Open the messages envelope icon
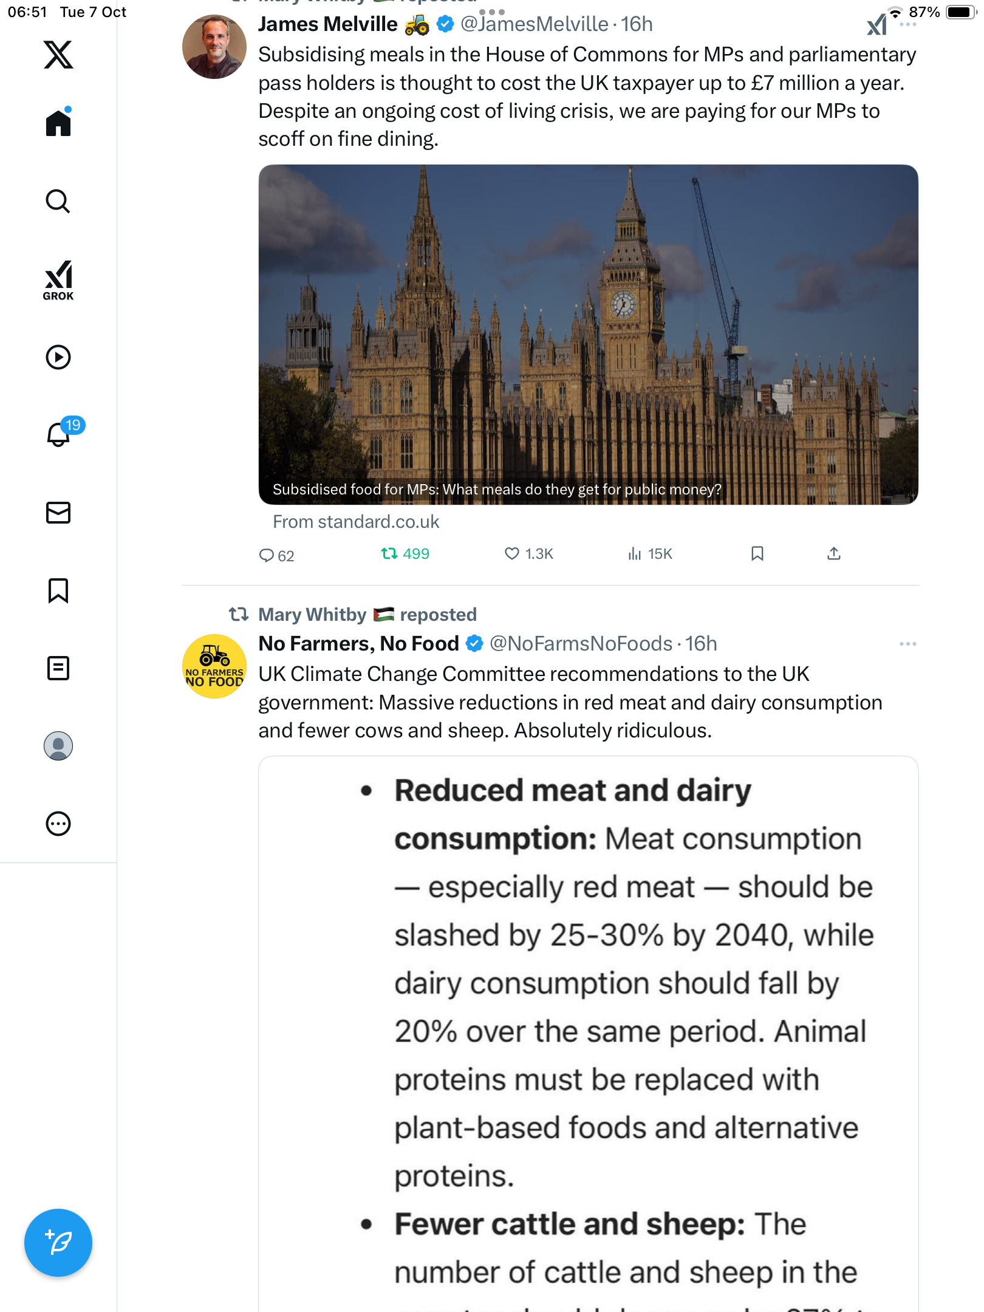 pos(58,513)
